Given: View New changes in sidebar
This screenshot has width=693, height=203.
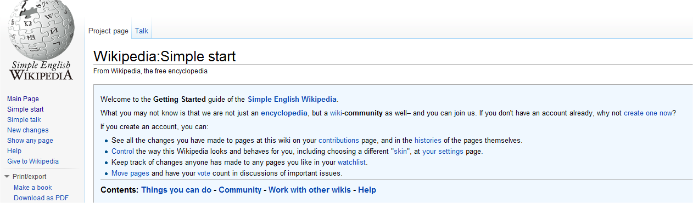Looking at the screenshot, I should click(x=28, y=130).
